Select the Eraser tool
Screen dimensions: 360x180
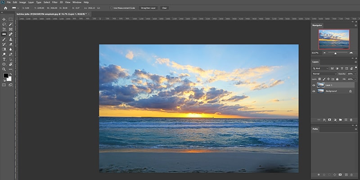(10, 44)
